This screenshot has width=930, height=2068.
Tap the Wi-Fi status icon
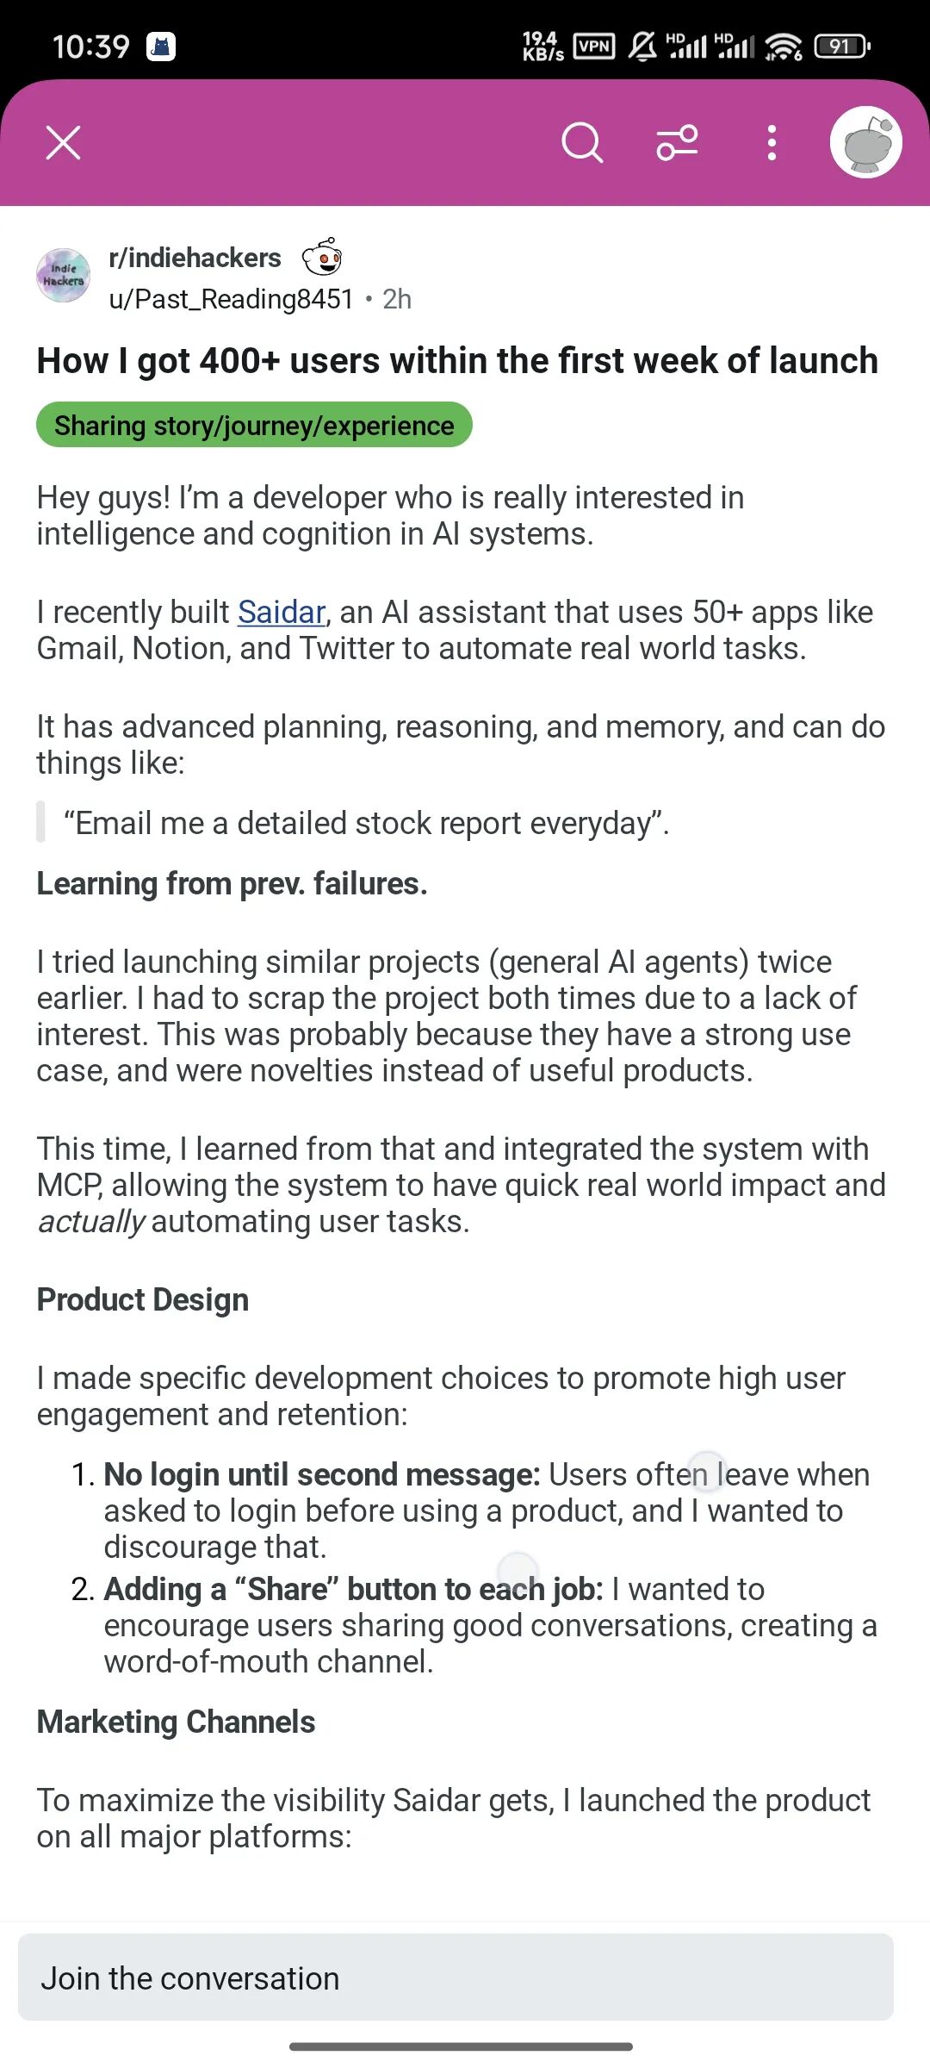point(784,46)
